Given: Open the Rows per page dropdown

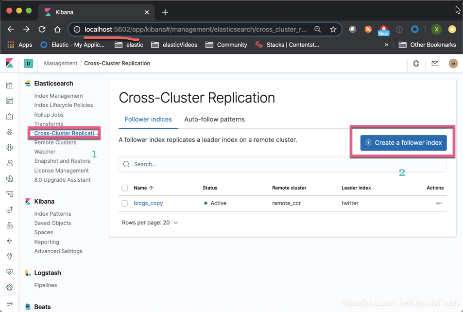Looking at the screenshot, I should [x=150, y=222].
